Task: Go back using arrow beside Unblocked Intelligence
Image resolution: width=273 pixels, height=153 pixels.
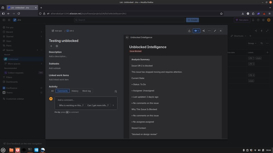Action: [127, 37]
